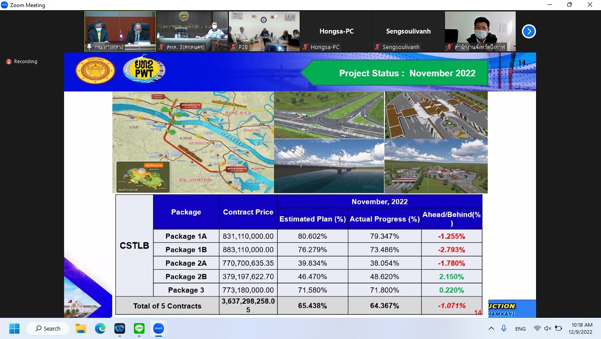
Task: Click the battery status icon
Action: pos(559,328)
